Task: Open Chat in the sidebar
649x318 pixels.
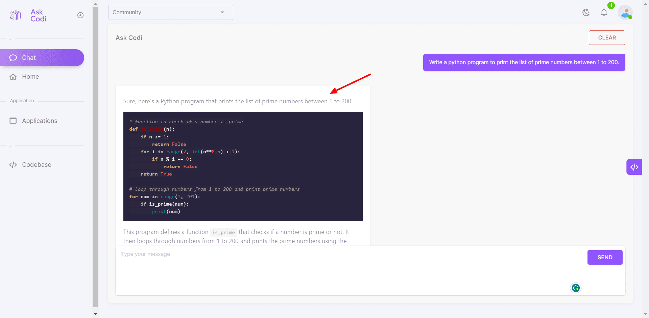Action: 42,58
